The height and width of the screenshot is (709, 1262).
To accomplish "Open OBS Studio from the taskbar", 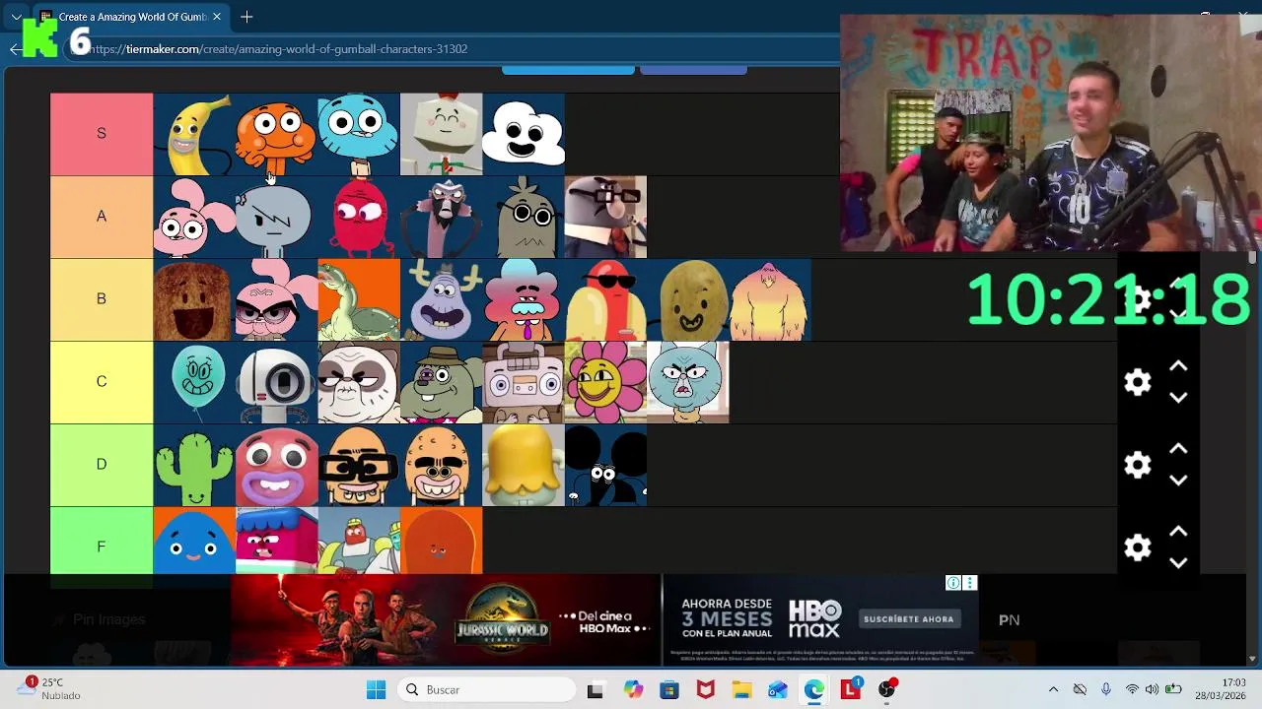I will [887, 690].
